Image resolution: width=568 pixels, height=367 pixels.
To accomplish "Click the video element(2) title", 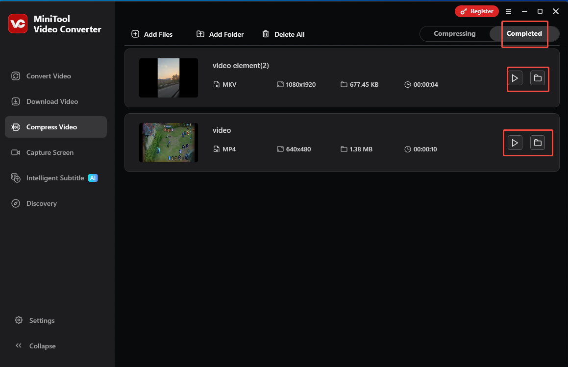I will coord(241,66).
